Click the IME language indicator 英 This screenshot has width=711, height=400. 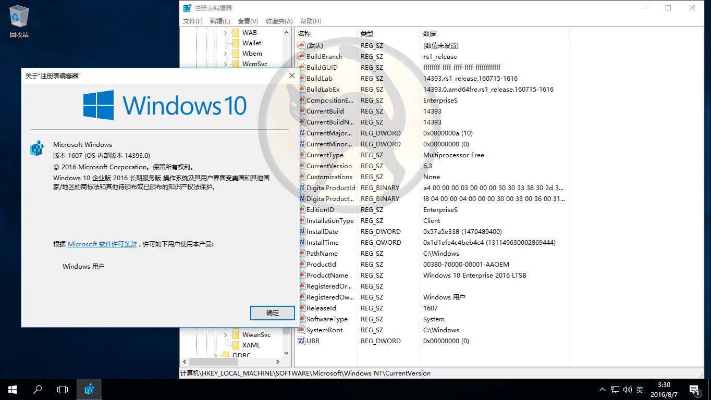[x=640, y=390]
